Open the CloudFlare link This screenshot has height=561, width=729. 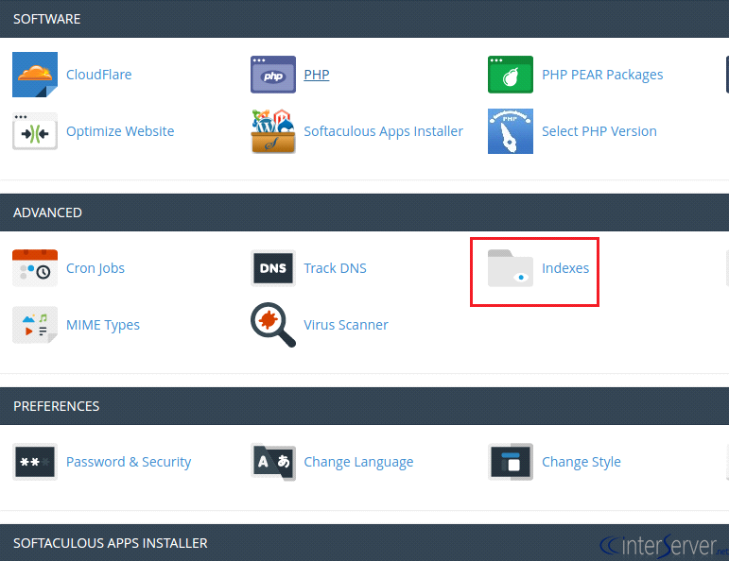coord(98,75)
